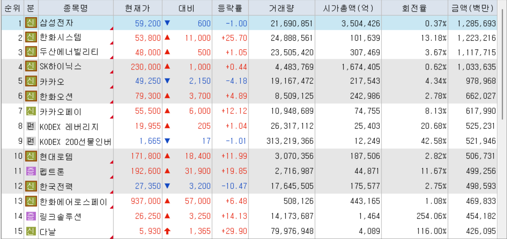Select the stock name 현대로템

(57, 157)
